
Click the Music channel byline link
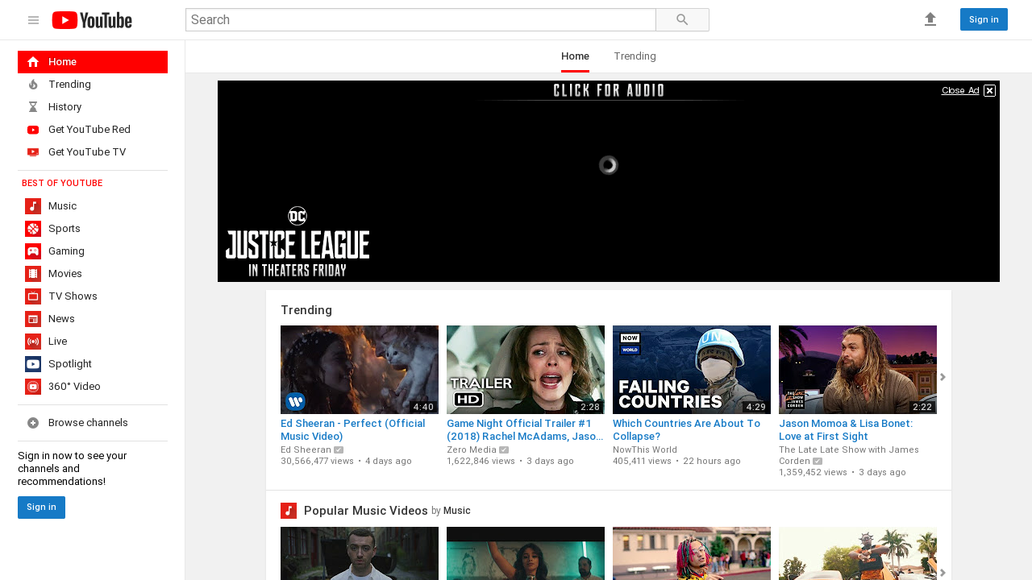click(x=457, y=511)
